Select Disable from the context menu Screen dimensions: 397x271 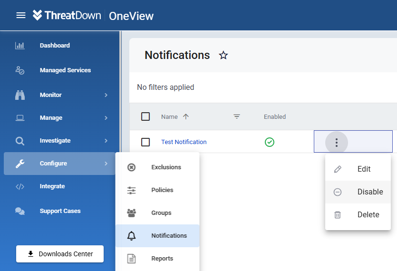358,192
